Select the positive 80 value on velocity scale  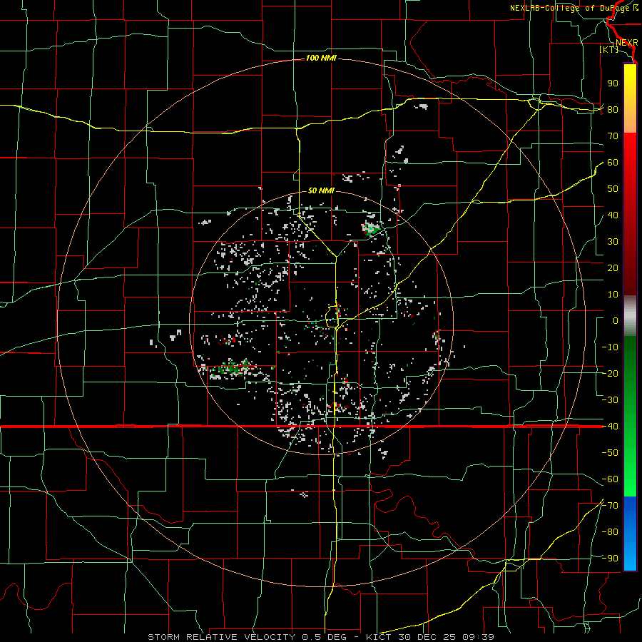(613, 110)
